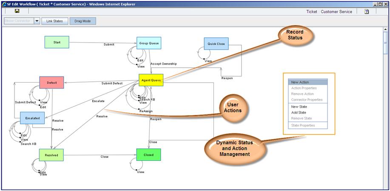Select Action Properties in the context menu
This screenshot has height=191, width=390.
coord(308,88)
